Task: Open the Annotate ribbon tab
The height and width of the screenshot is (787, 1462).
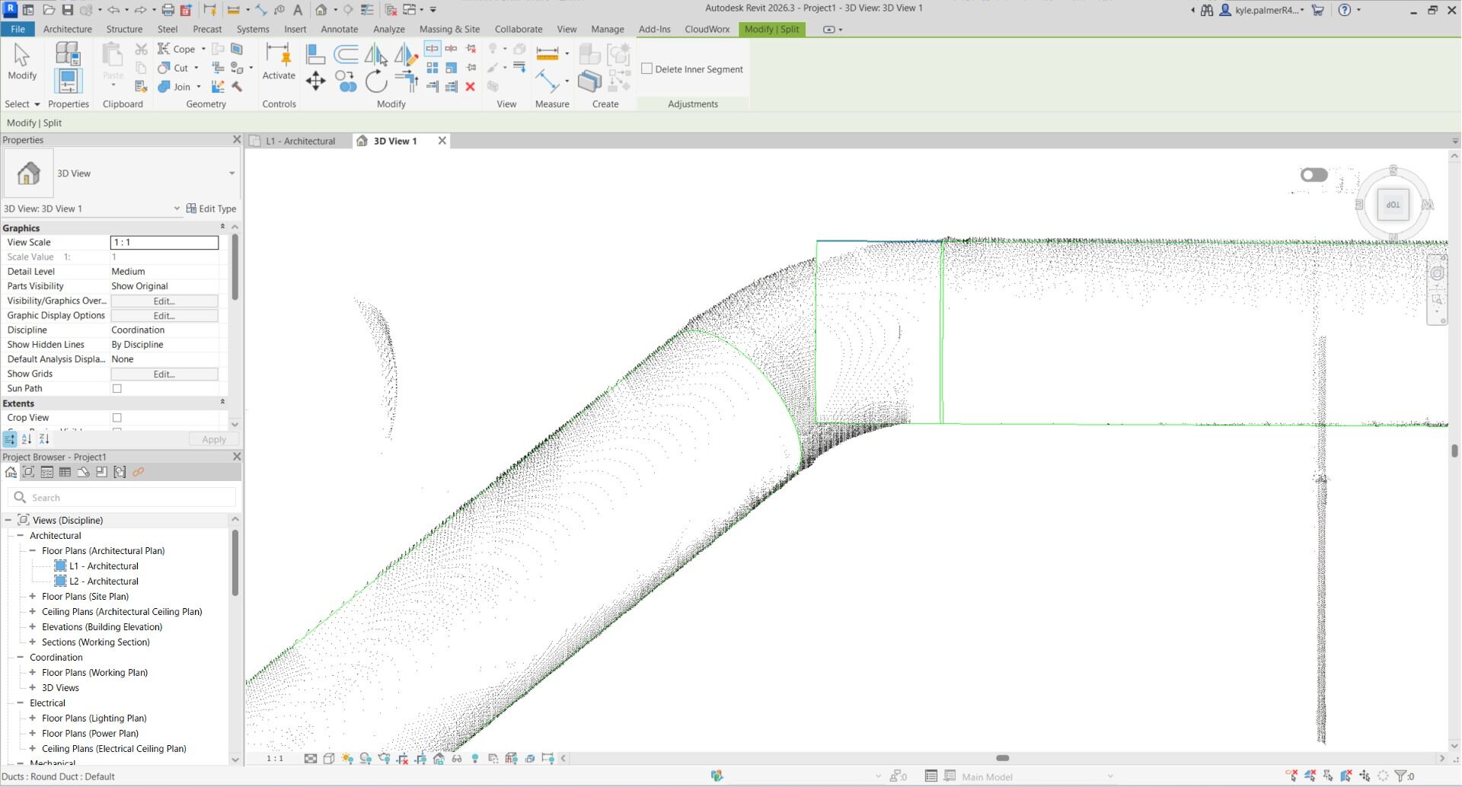Action: 339,29
